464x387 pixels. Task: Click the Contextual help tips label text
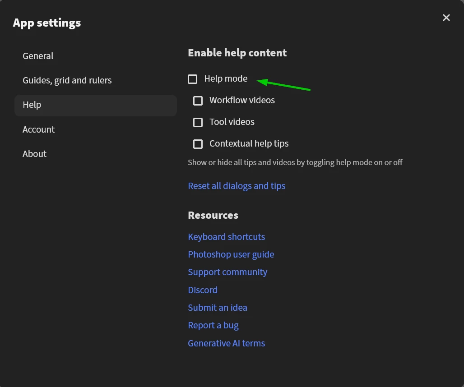click(249, 143)
